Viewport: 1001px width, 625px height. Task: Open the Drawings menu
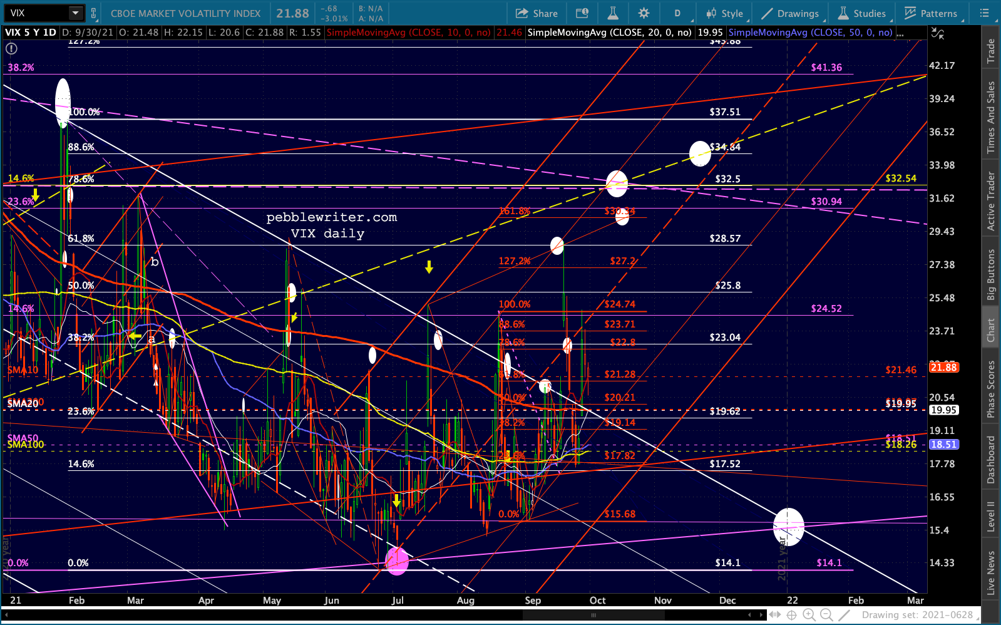coord(790,13)
